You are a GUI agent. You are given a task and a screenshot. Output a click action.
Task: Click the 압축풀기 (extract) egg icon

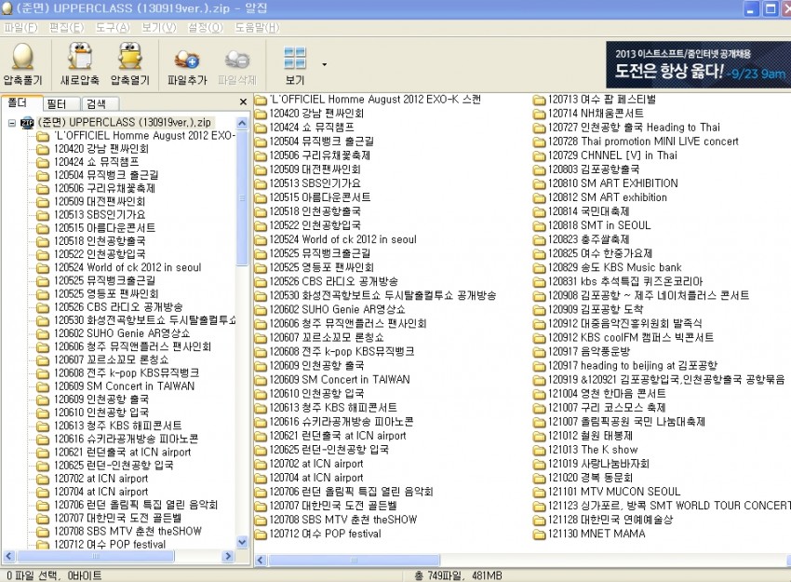pos(22,56)
